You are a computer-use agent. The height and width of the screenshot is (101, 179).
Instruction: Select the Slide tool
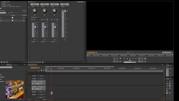[170, 88]
